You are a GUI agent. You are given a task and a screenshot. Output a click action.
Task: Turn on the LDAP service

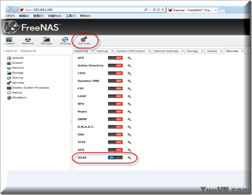click(x=115, y=96)
